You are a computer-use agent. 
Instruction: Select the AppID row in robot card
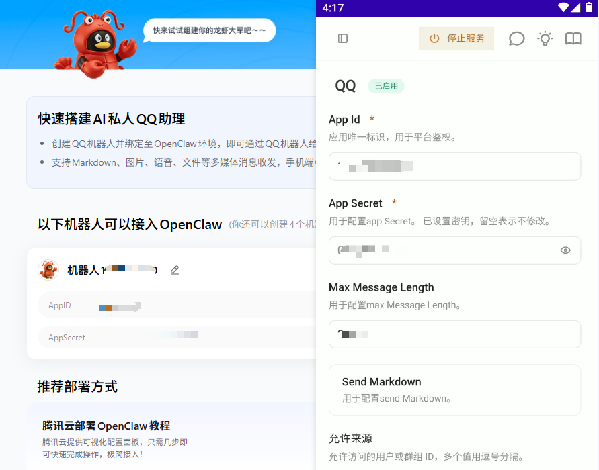(x=177, y=305)
